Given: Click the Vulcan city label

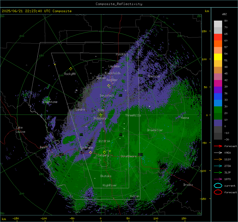Looking at the screenshot, I should pyautogui.click(x=135, y=196).
